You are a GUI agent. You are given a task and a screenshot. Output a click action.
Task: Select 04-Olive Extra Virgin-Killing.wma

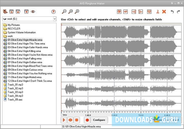[x=24, y=51]
